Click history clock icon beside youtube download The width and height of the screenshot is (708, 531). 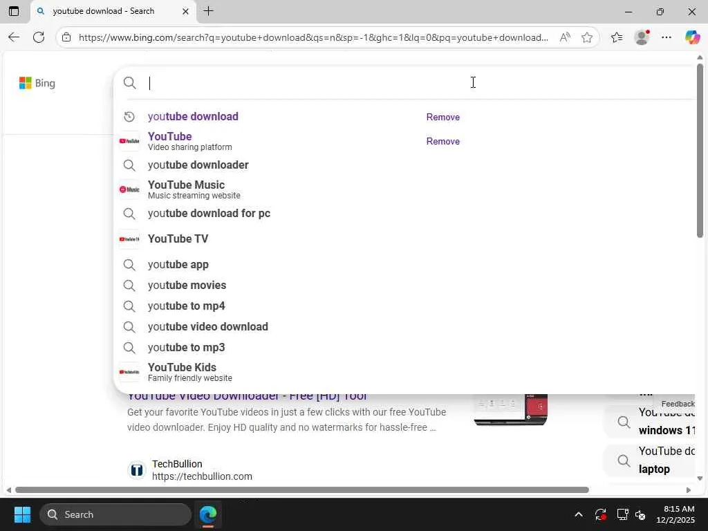point(129,116)
